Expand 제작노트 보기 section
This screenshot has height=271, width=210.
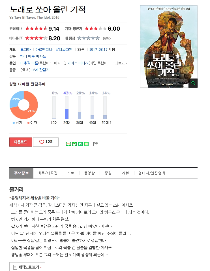27,267
